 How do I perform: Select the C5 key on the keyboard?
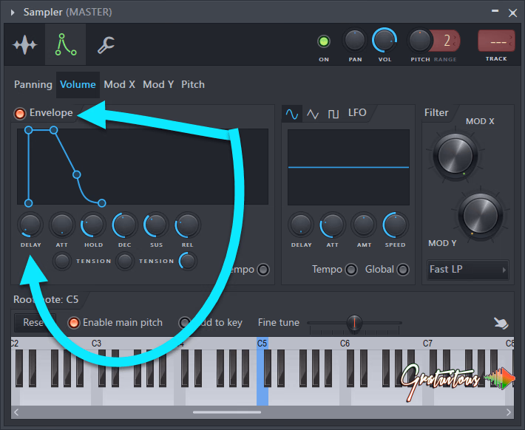click(262, 372)
